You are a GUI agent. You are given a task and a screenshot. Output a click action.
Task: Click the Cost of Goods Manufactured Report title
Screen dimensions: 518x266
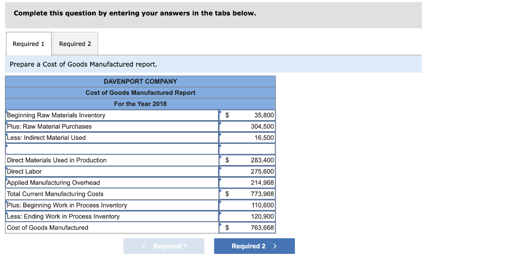click(141, 93)
